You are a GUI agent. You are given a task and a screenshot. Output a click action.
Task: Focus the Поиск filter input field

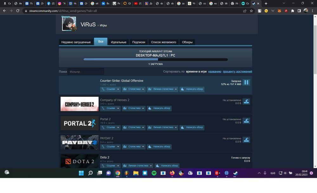[x=86, y=72]
